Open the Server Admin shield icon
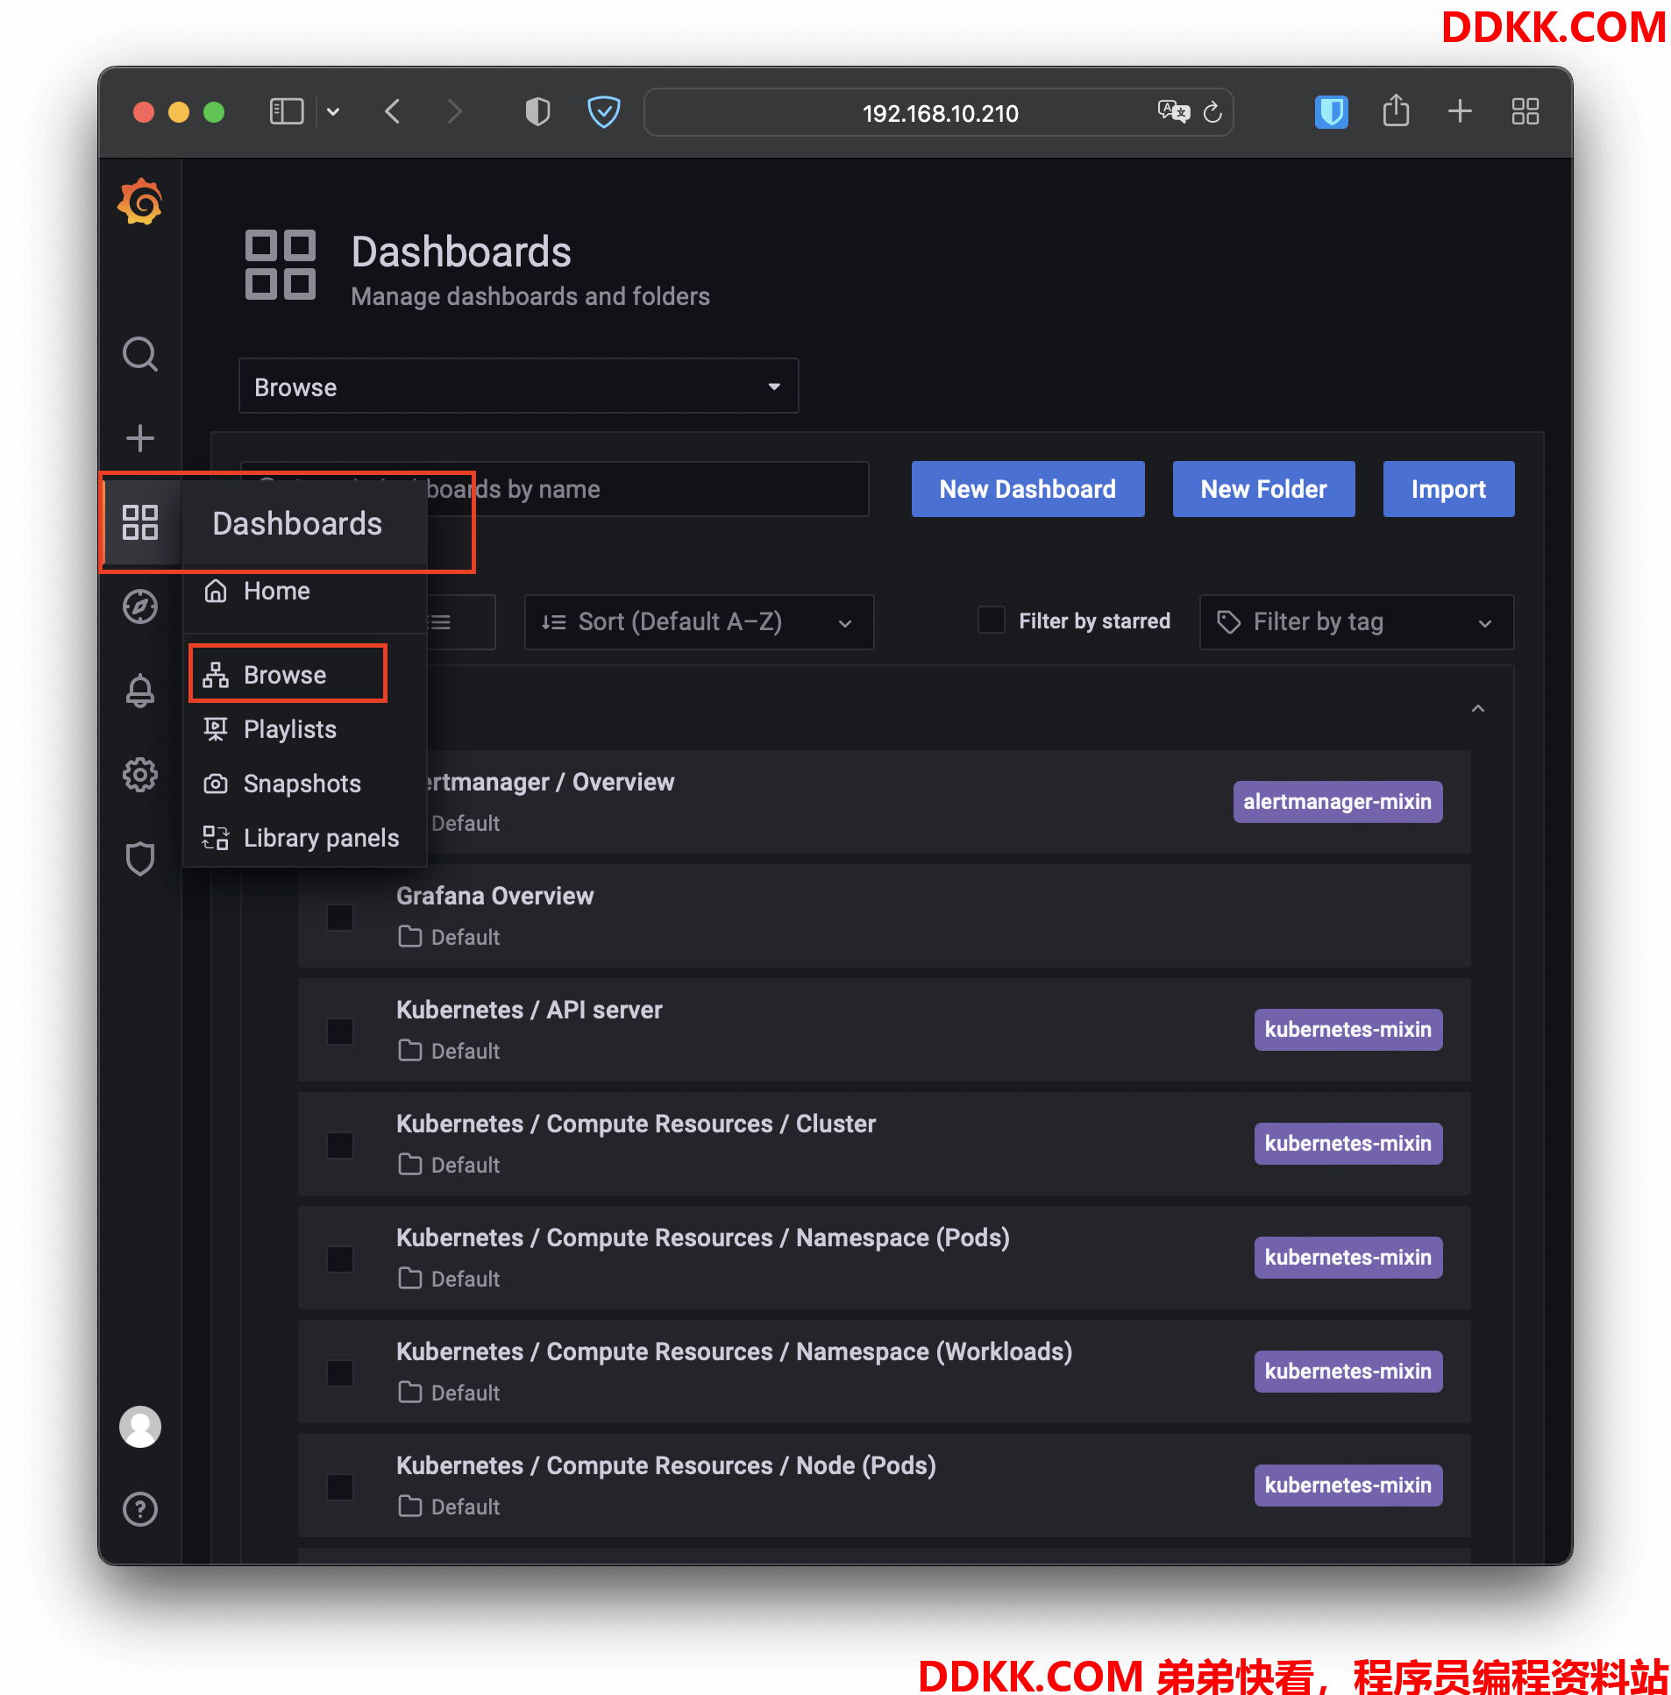 [x=140, y=859]
